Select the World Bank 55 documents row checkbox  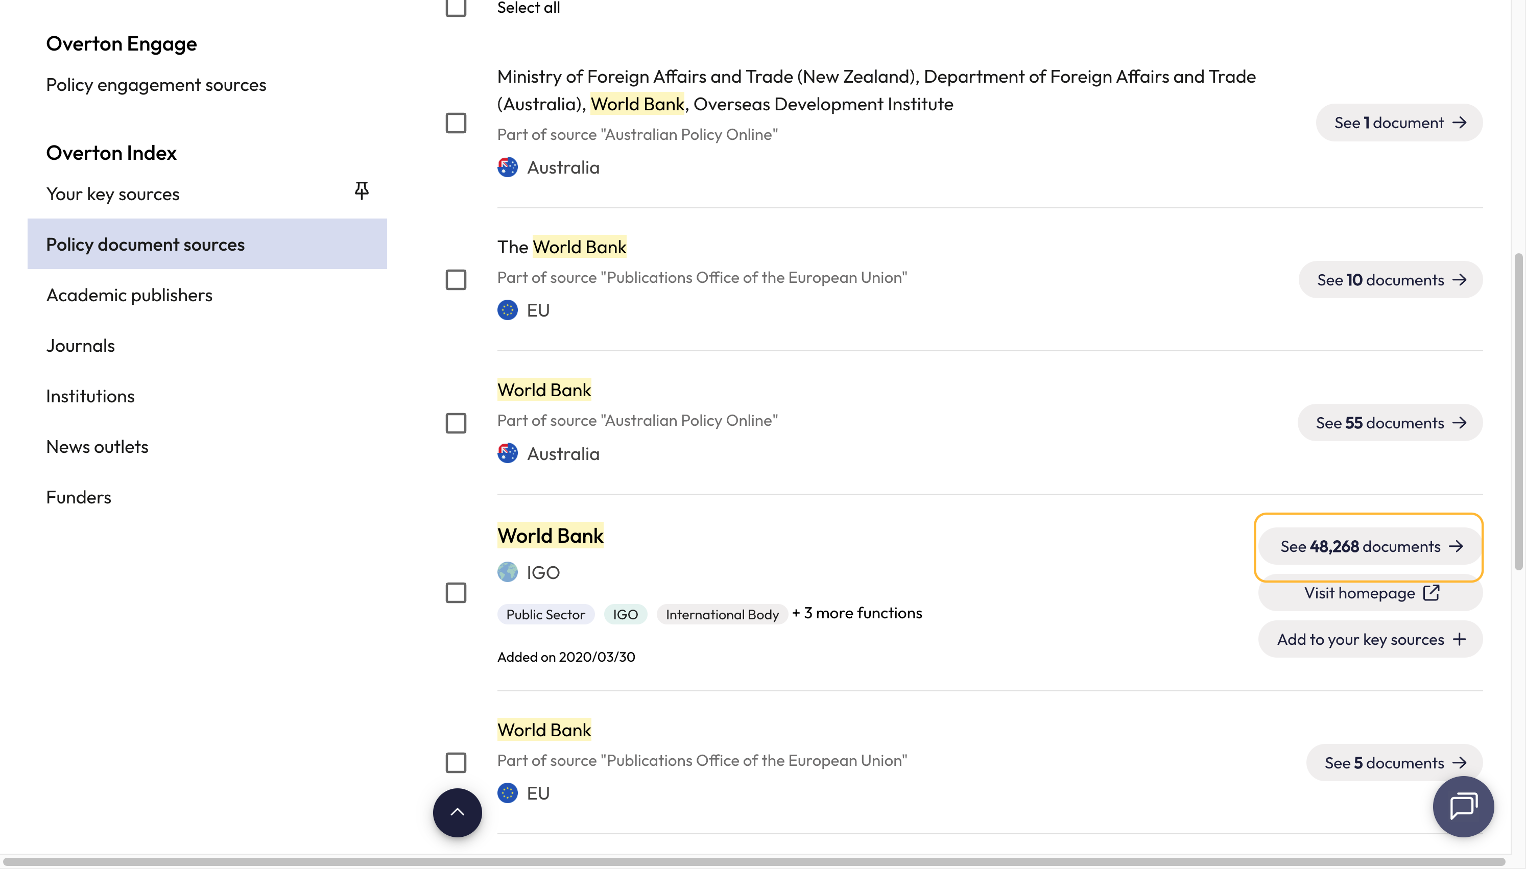[456, 423]
